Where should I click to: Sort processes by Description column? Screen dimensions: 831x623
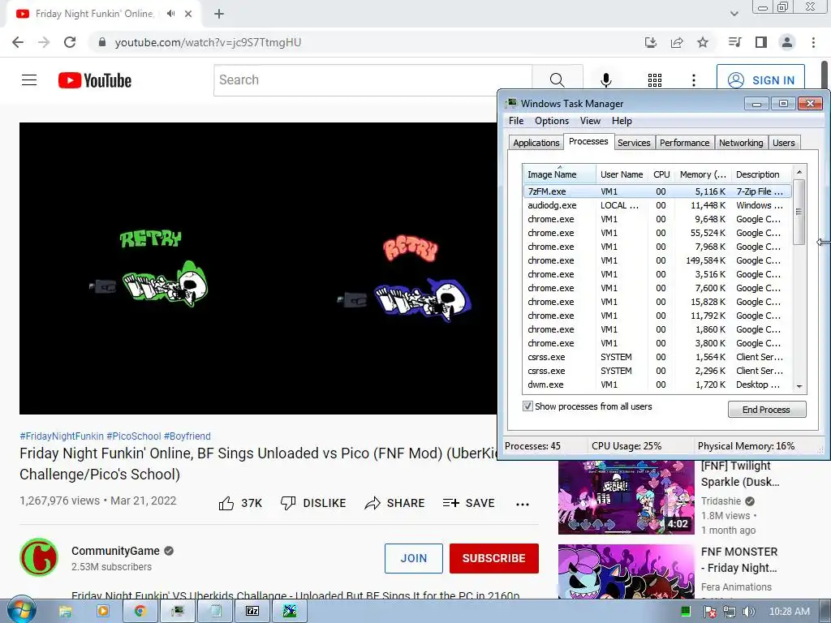[x=761, y=174]
